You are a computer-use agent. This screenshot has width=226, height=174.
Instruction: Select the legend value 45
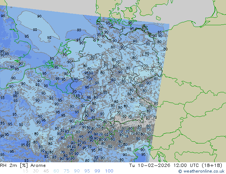(x=46, y=171)
